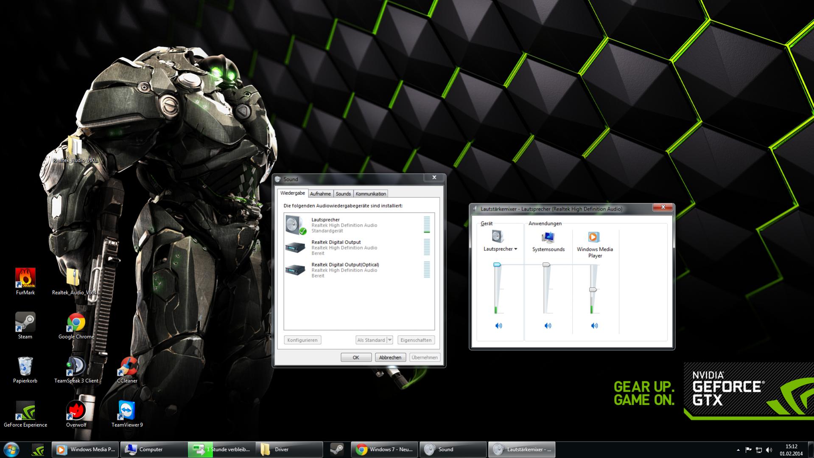Launch GeForce Experience desktop icon
The width and height of the screenshot is (814, 458).
pyautogui.click(x=25, y=413)
